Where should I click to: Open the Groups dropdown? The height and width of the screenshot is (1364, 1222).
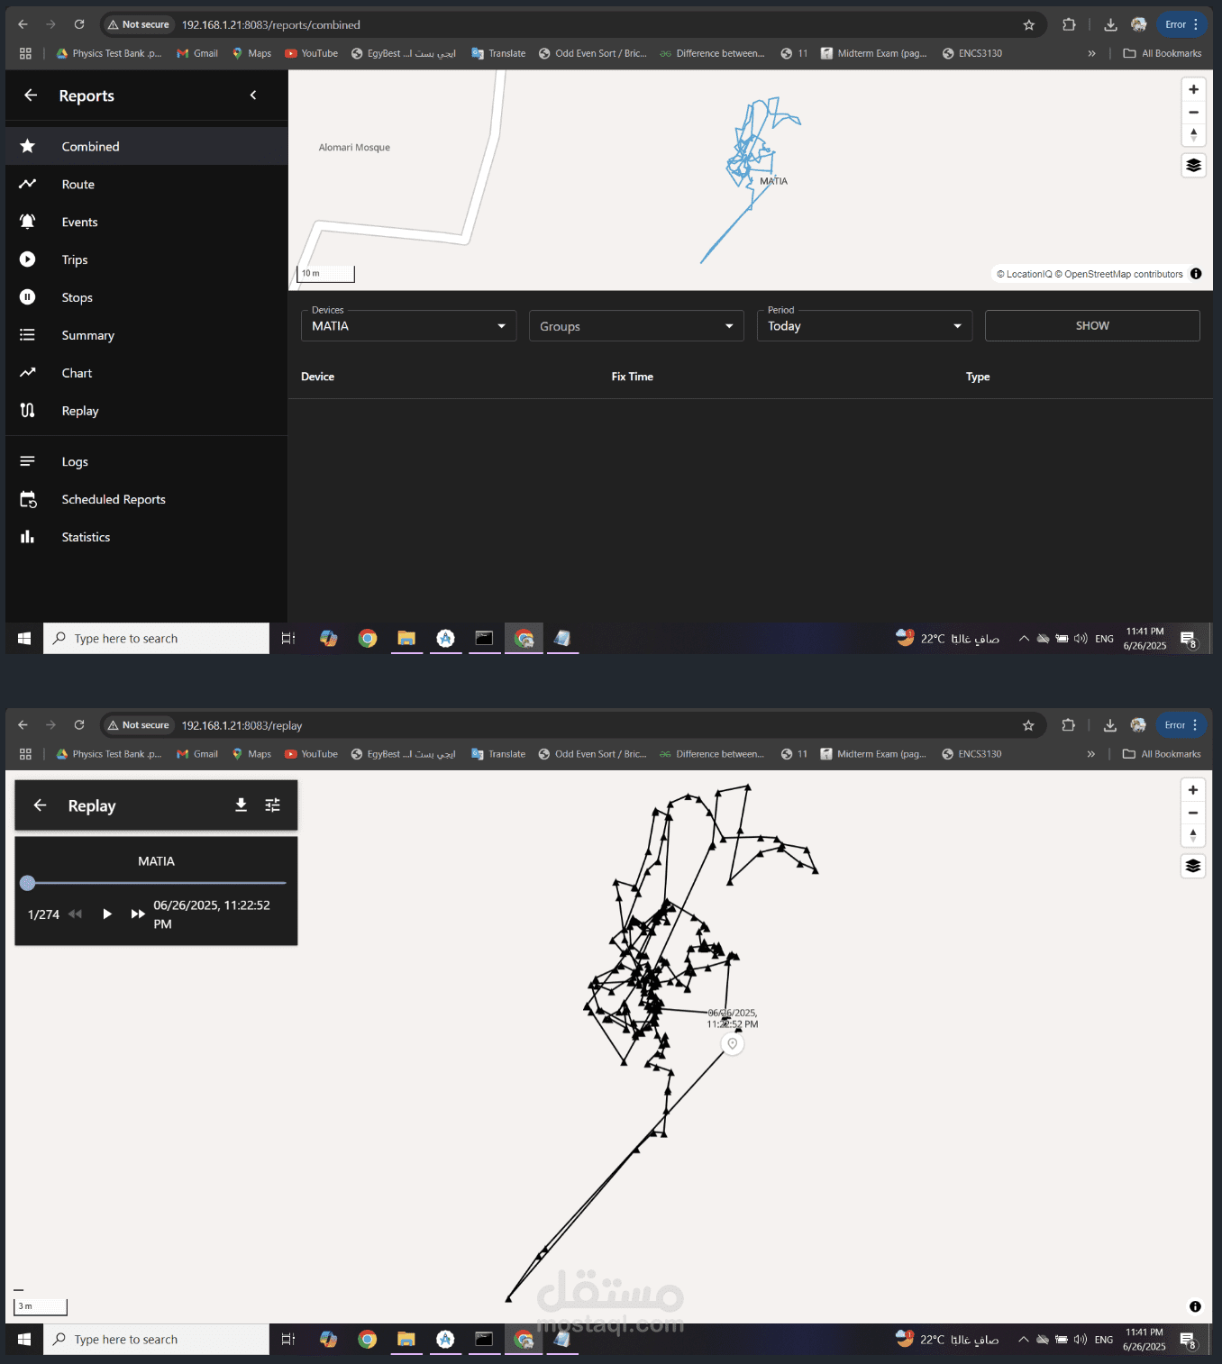pos(636,326)
